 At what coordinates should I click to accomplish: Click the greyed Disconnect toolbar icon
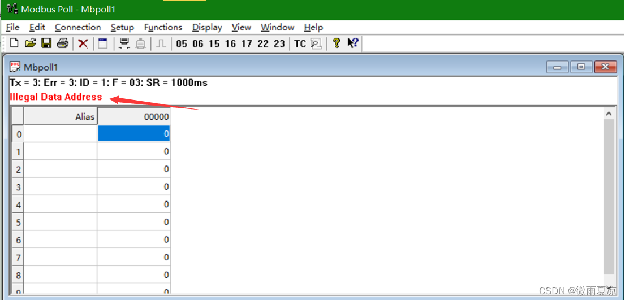pos(141,43)
